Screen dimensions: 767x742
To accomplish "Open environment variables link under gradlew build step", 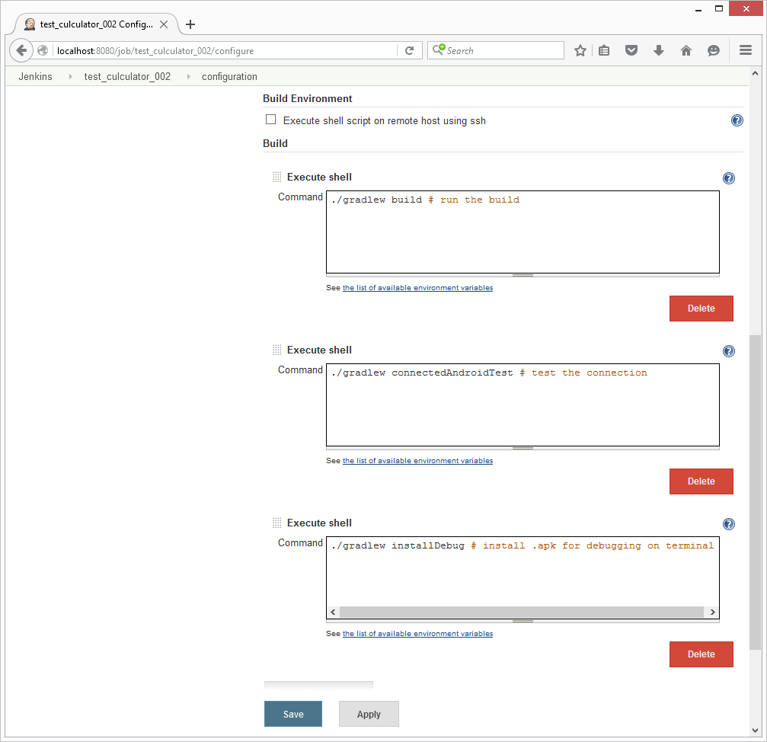I will [x=417, y=288].
